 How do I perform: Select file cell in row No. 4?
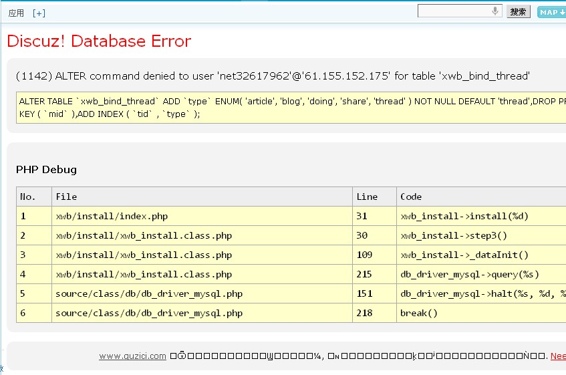click(x=202, y=274)
